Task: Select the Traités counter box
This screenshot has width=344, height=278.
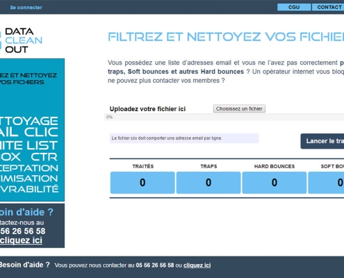Action: click(142, 183)
